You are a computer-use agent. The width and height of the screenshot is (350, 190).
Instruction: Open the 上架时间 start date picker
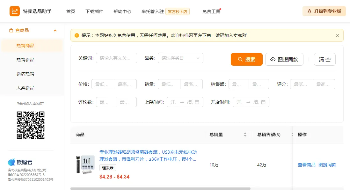[173, 102]
